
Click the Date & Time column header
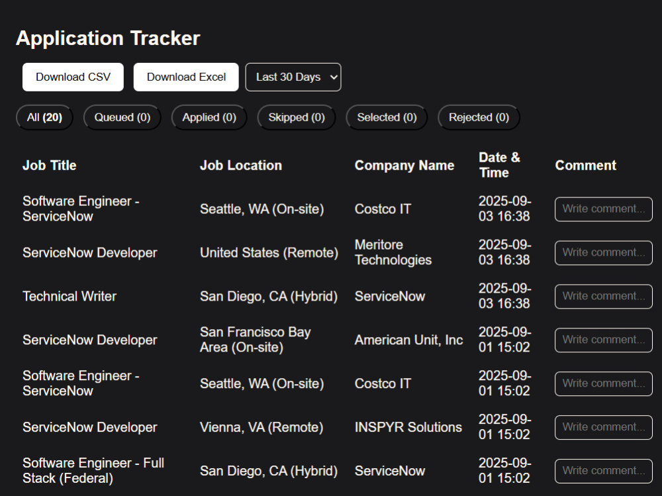pyautogui.click(x=499, y=165)
